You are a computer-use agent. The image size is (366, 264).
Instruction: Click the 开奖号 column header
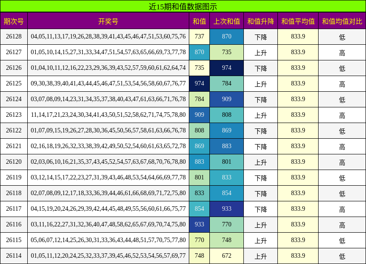108,21
